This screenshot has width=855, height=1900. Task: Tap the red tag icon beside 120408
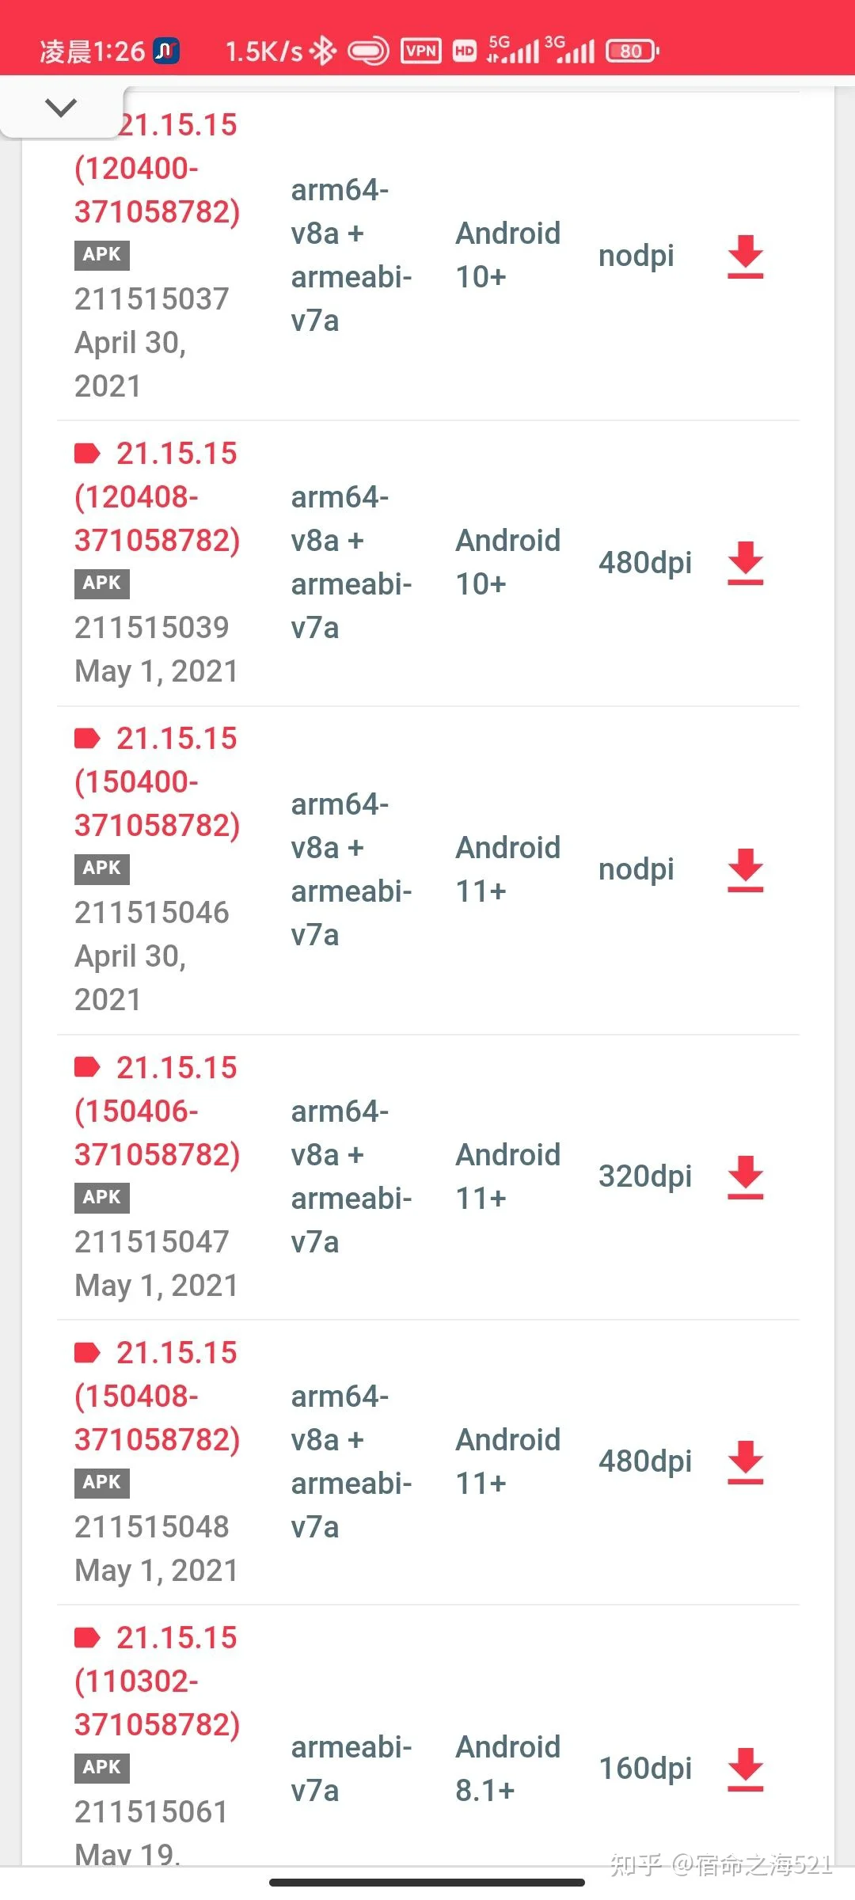click(87, 454)
